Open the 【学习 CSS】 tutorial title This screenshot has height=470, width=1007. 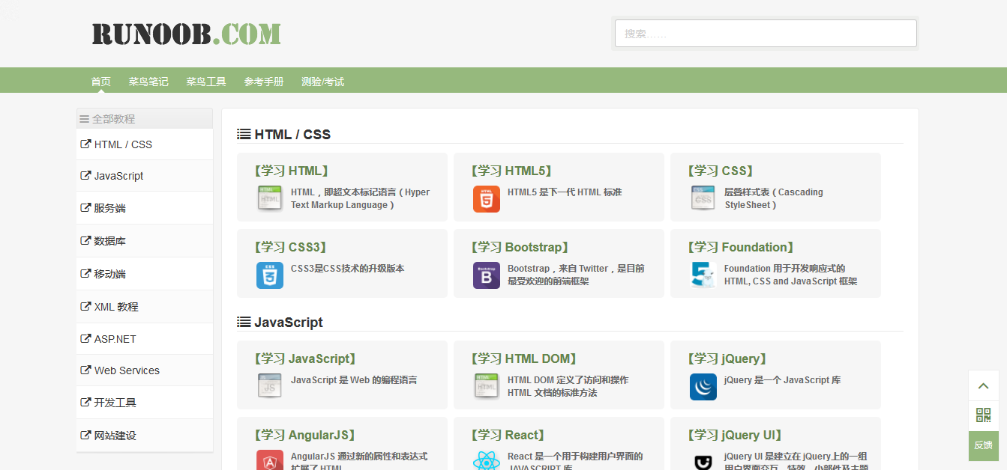[720, 171]
